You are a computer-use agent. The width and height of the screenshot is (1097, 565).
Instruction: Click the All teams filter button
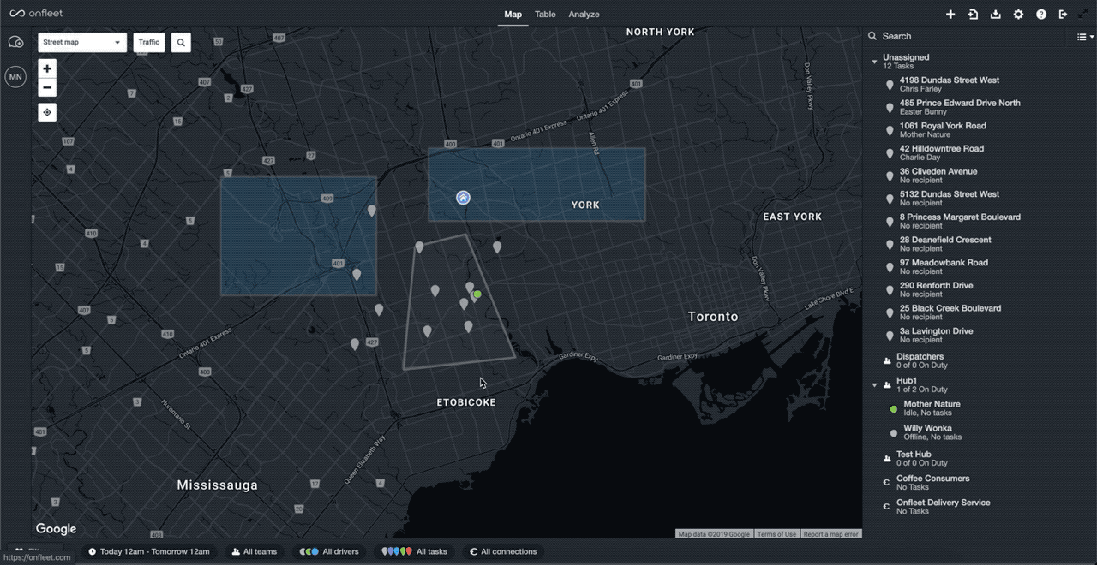click(255, 552)
